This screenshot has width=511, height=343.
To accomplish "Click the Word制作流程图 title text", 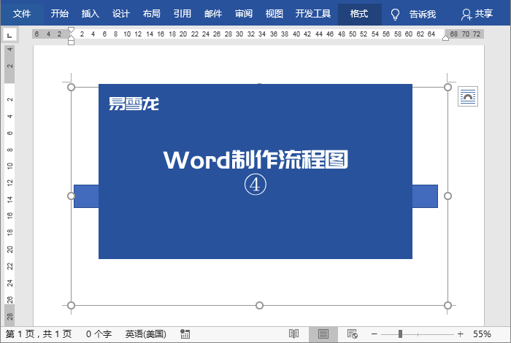I will (255, 160).
